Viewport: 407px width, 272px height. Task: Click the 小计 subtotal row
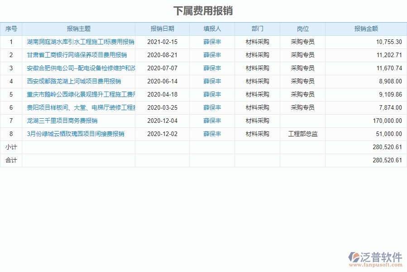[11, 147]
